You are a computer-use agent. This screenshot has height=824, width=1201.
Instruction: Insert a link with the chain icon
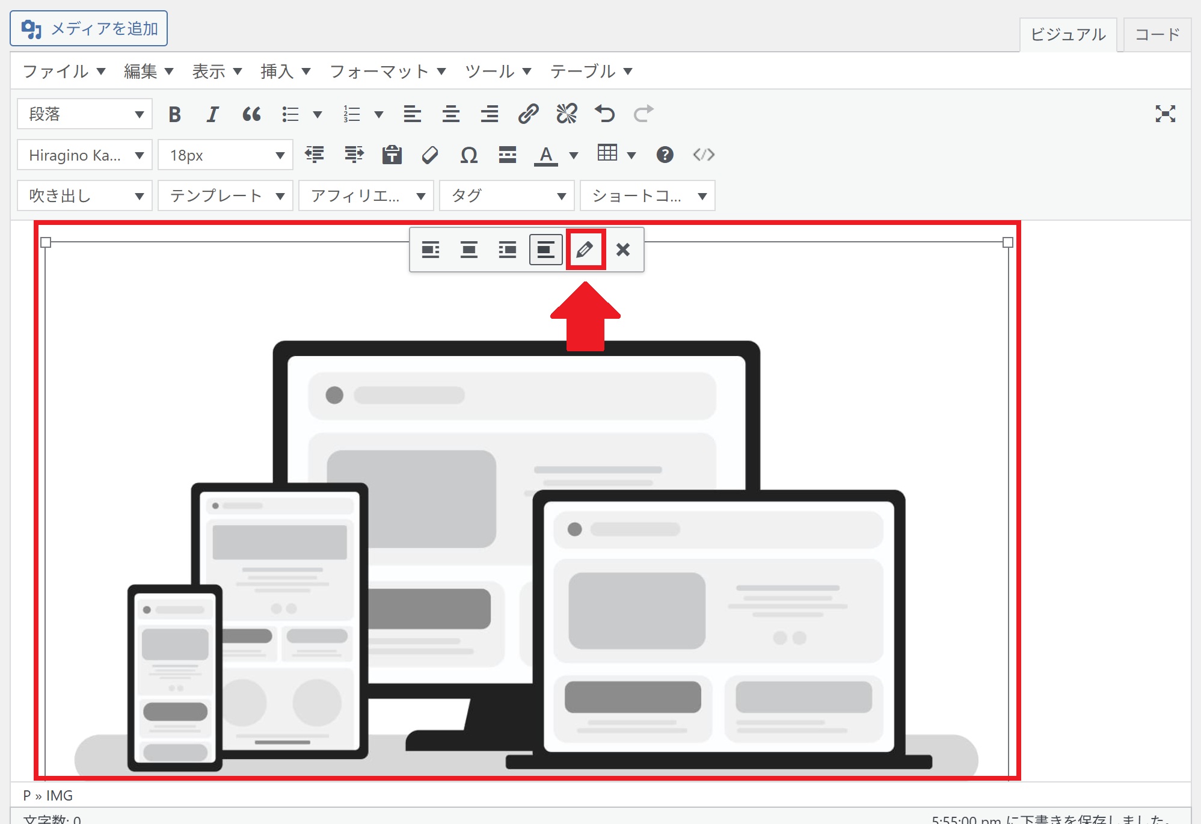pos(528,114)
